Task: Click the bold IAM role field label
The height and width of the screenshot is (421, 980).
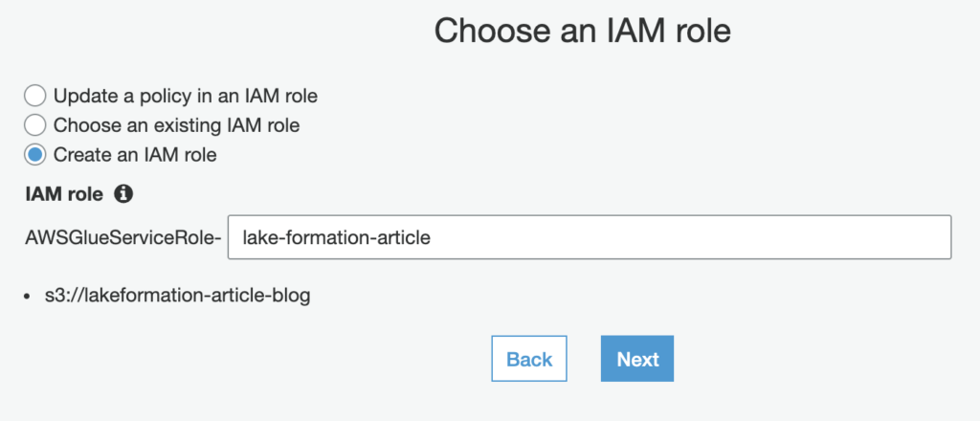Action: pos(64,194)
